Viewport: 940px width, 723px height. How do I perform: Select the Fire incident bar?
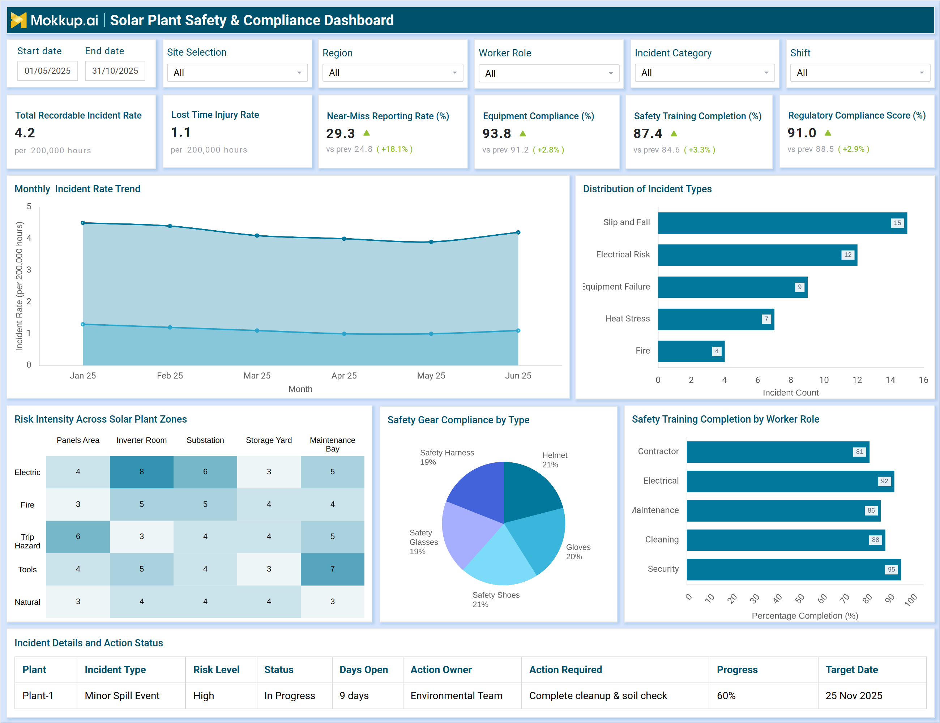691,351
